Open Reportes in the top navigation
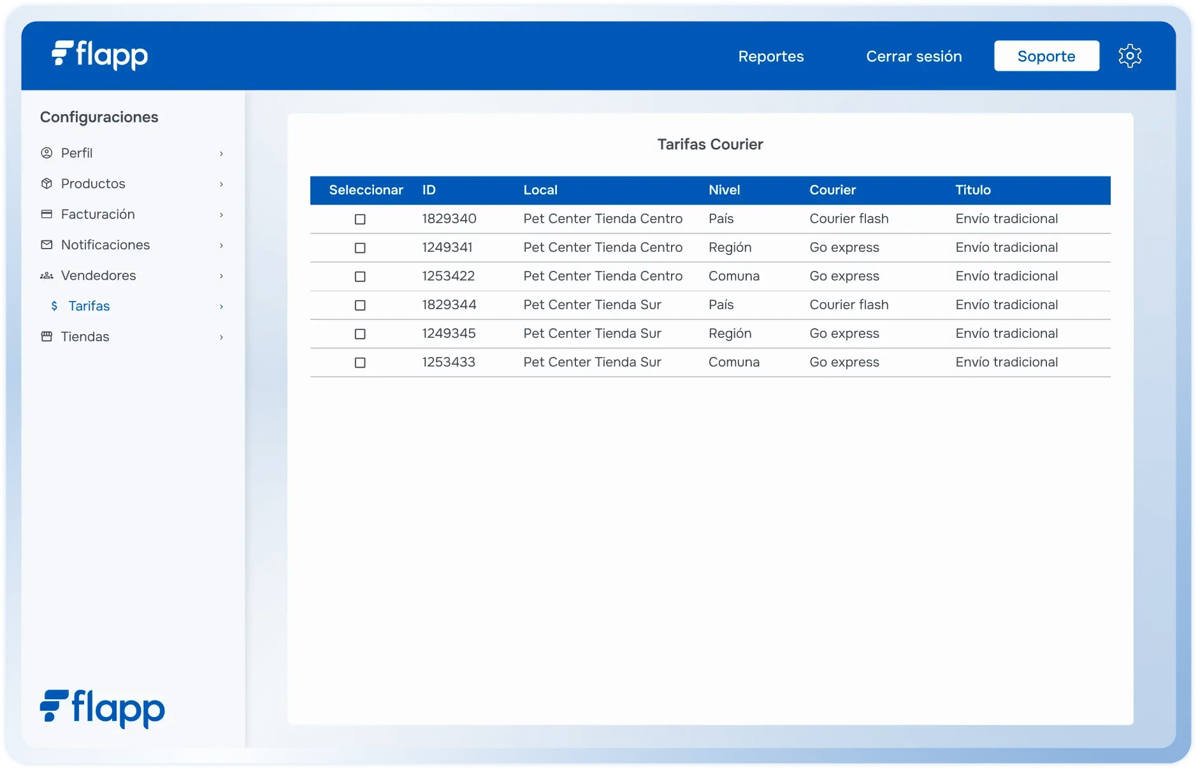 click(770, 56)
